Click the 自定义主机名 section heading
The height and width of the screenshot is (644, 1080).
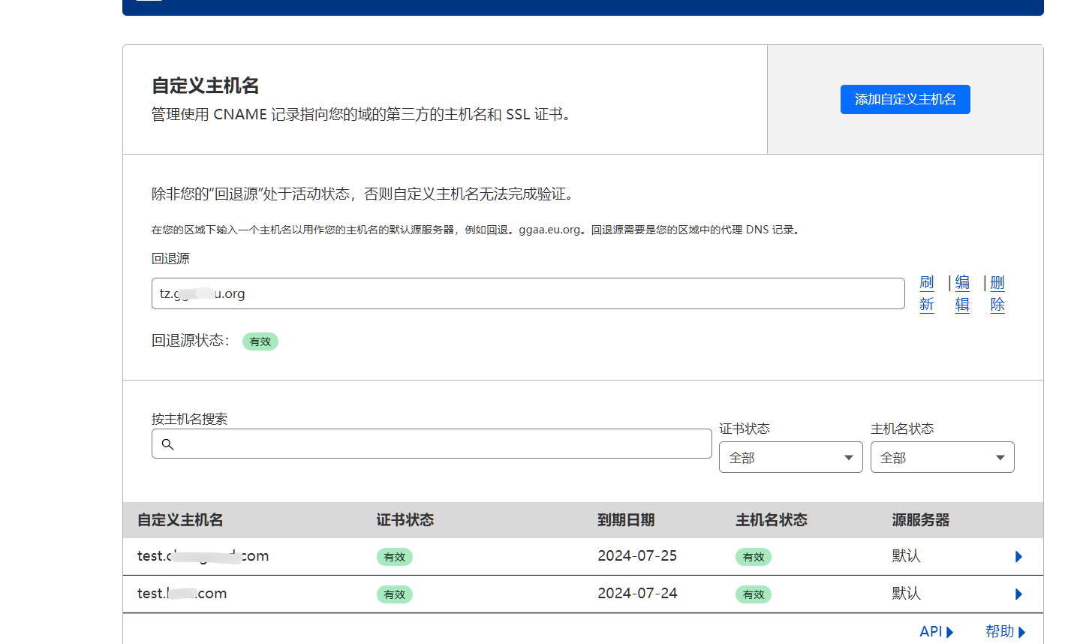[x=206, y=86]
